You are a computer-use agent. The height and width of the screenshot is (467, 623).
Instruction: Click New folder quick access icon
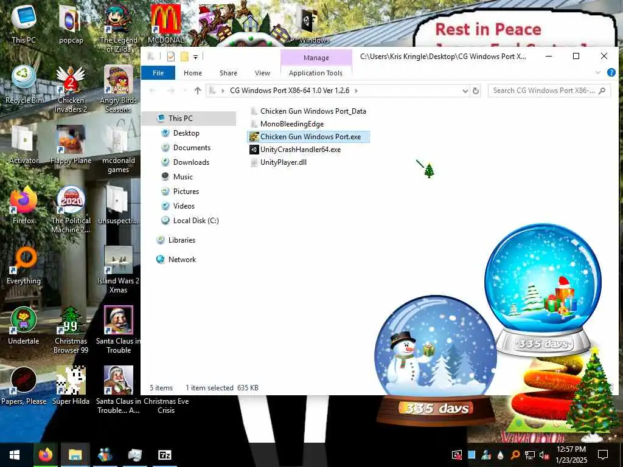(x=184, y=57)
